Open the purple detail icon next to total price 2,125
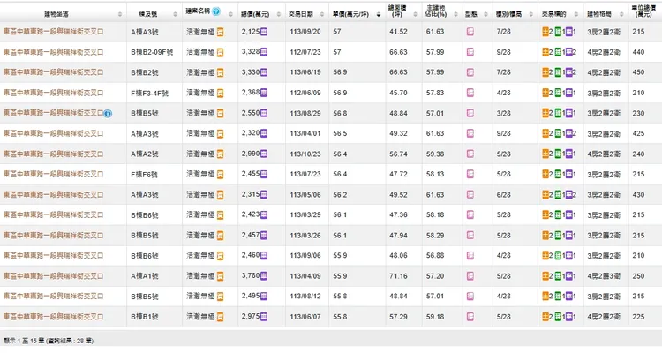Screen dimensions: 662x353 tap(264, 32)
